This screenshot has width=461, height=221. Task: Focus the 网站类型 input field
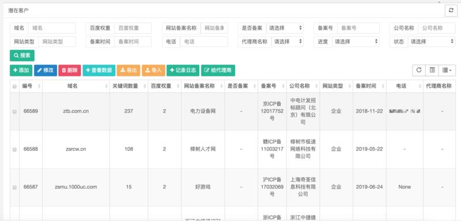click(x=57, y=41)
